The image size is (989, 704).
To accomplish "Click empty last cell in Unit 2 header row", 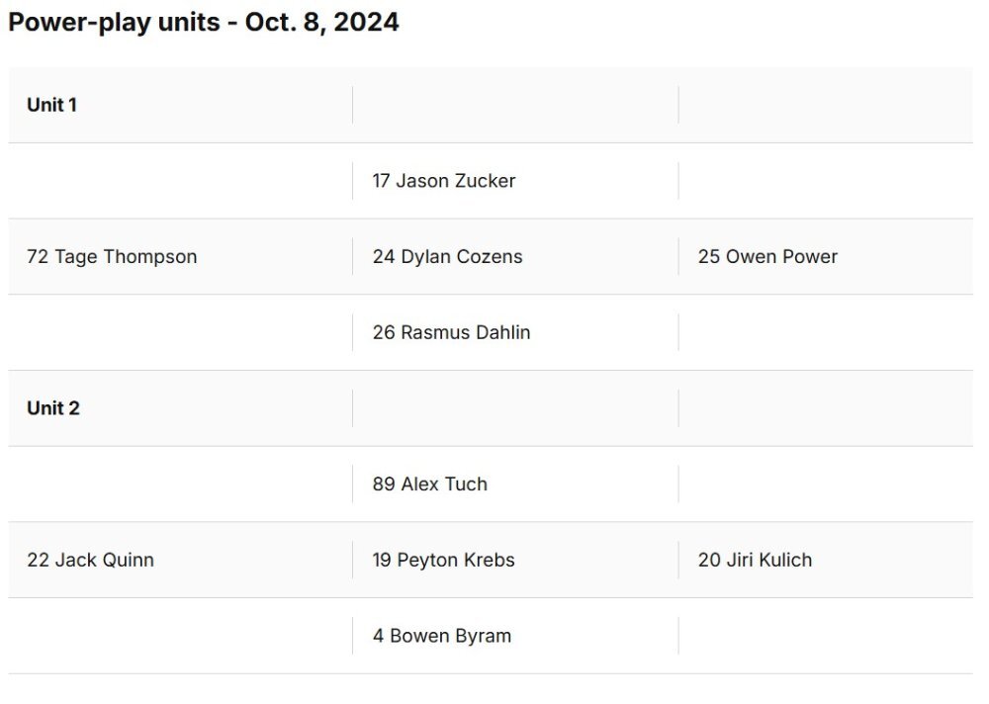I will (x=826, y=408).
